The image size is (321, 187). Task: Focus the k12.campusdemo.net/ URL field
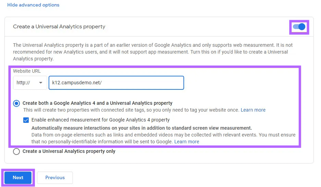coord(116,83)
